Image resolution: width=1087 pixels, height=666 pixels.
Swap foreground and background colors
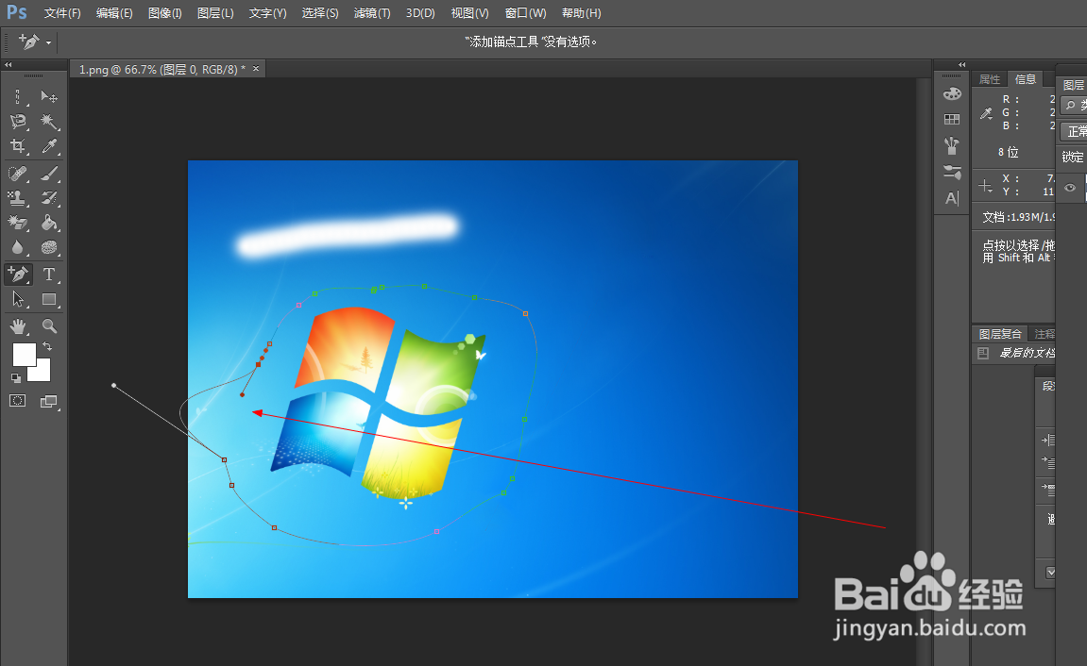[x=47, y=346]
